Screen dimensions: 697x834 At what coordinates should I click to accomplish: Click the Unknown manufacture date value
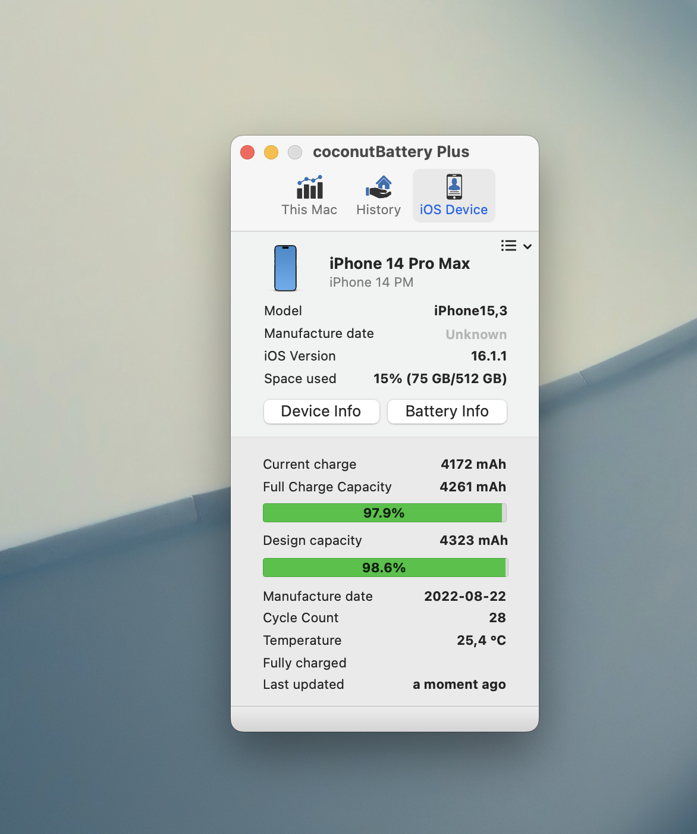coord(476,334)
